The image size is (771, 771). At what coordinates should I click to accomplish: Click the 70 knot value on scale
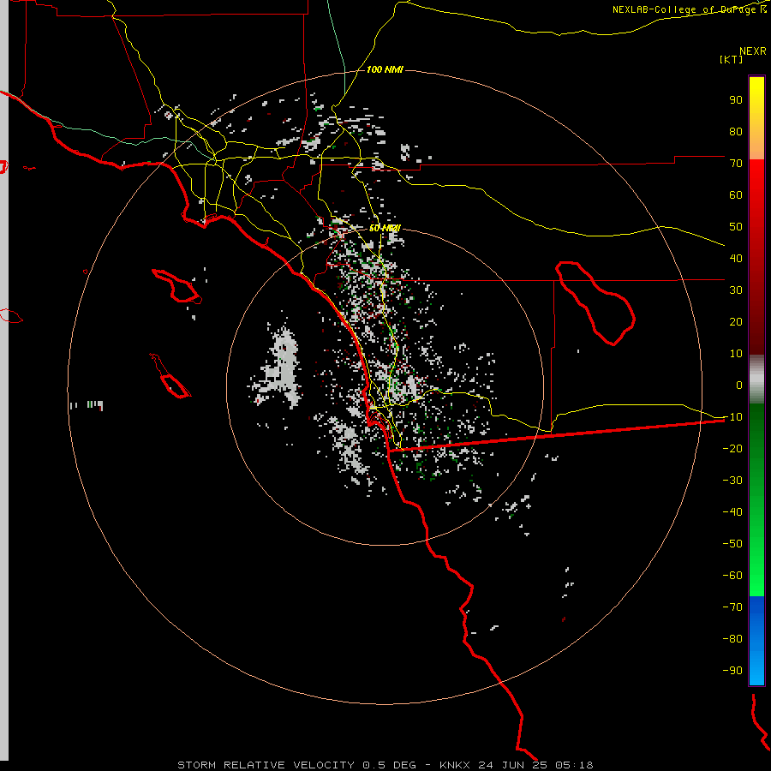pos(736,164)
